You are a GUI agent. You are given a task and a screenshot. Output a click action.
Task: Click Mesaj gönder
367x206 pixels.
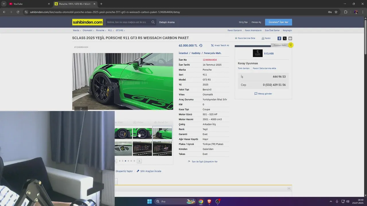point(263,94)
